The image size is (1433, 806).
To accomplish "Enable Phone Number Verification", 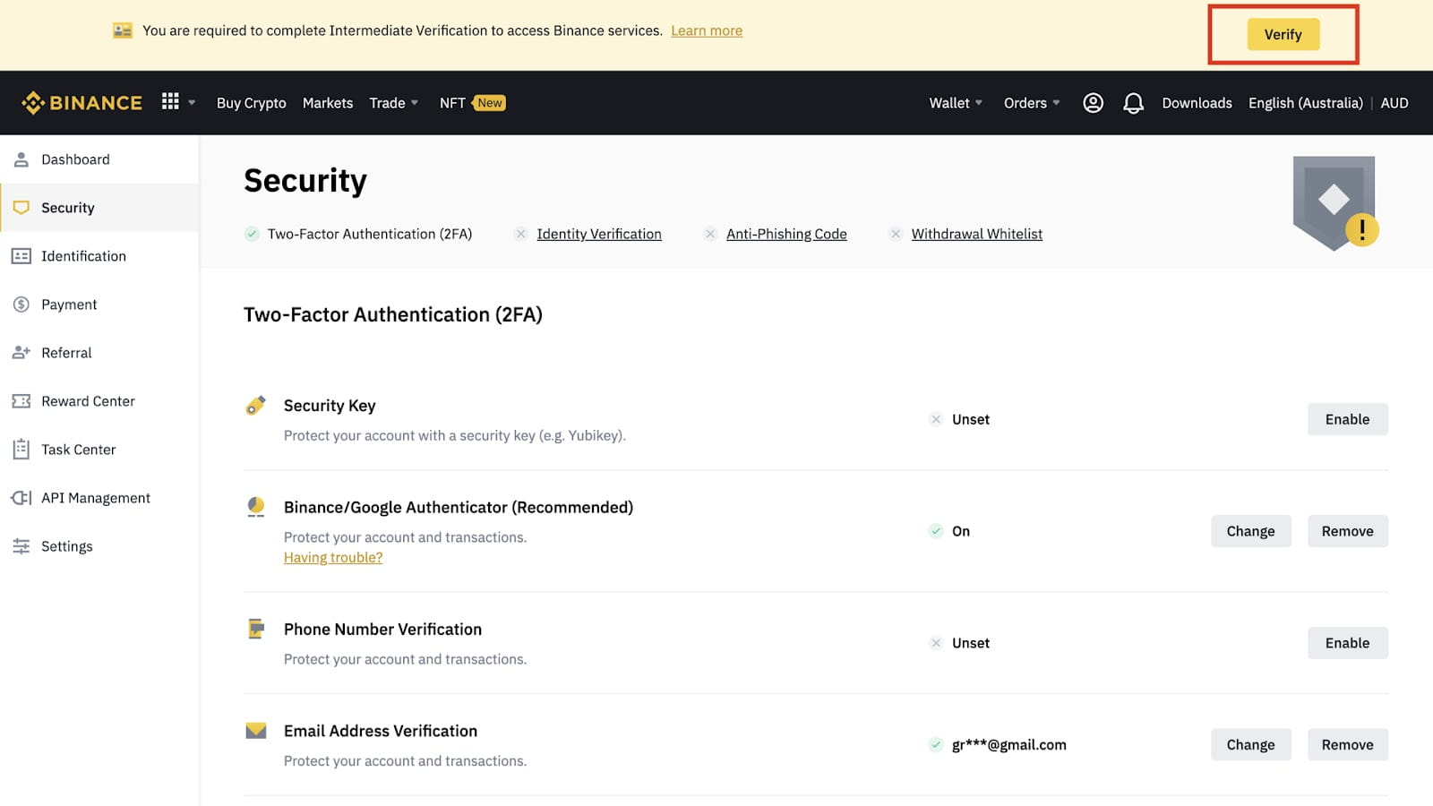I will pyautogui.click(x=1347, y=643).
